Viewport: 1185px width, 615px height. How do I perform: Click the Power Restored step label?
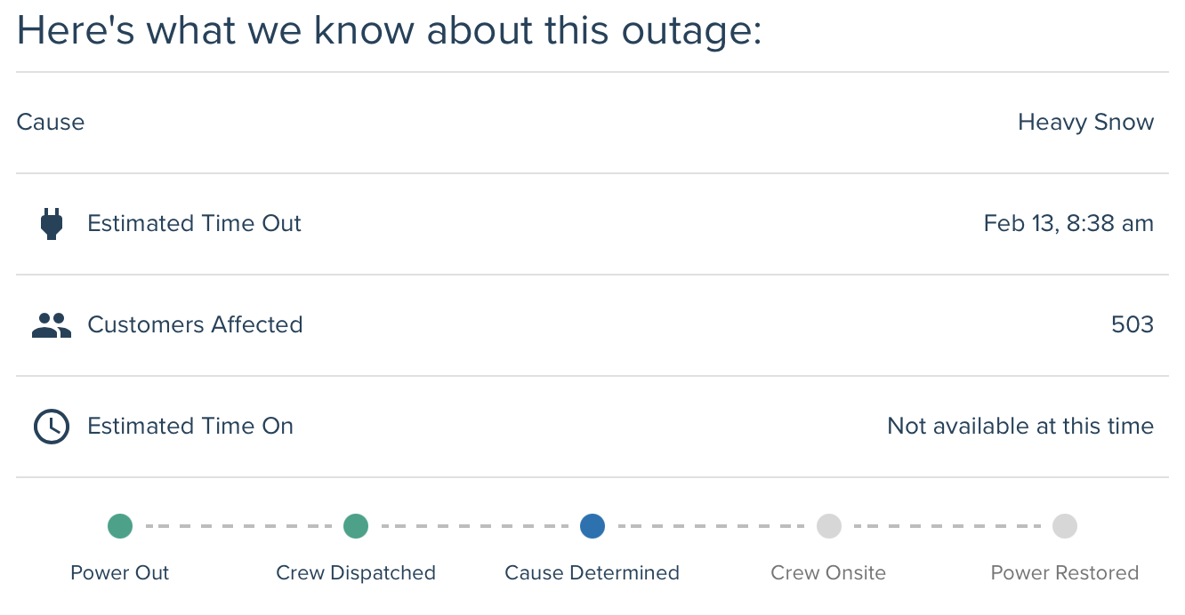coord(1065,573)
